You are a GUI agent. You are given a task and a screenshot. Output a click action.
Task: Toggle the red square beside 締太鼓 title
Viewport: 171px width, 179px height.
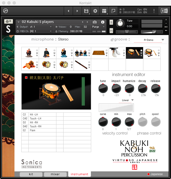[26, 78]
